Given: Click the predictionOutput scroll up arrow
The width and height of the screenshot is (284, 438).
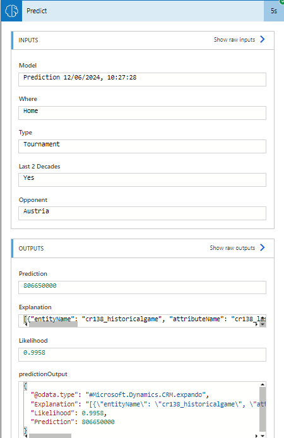Looking at the screenshot, I should pos(263,384).
